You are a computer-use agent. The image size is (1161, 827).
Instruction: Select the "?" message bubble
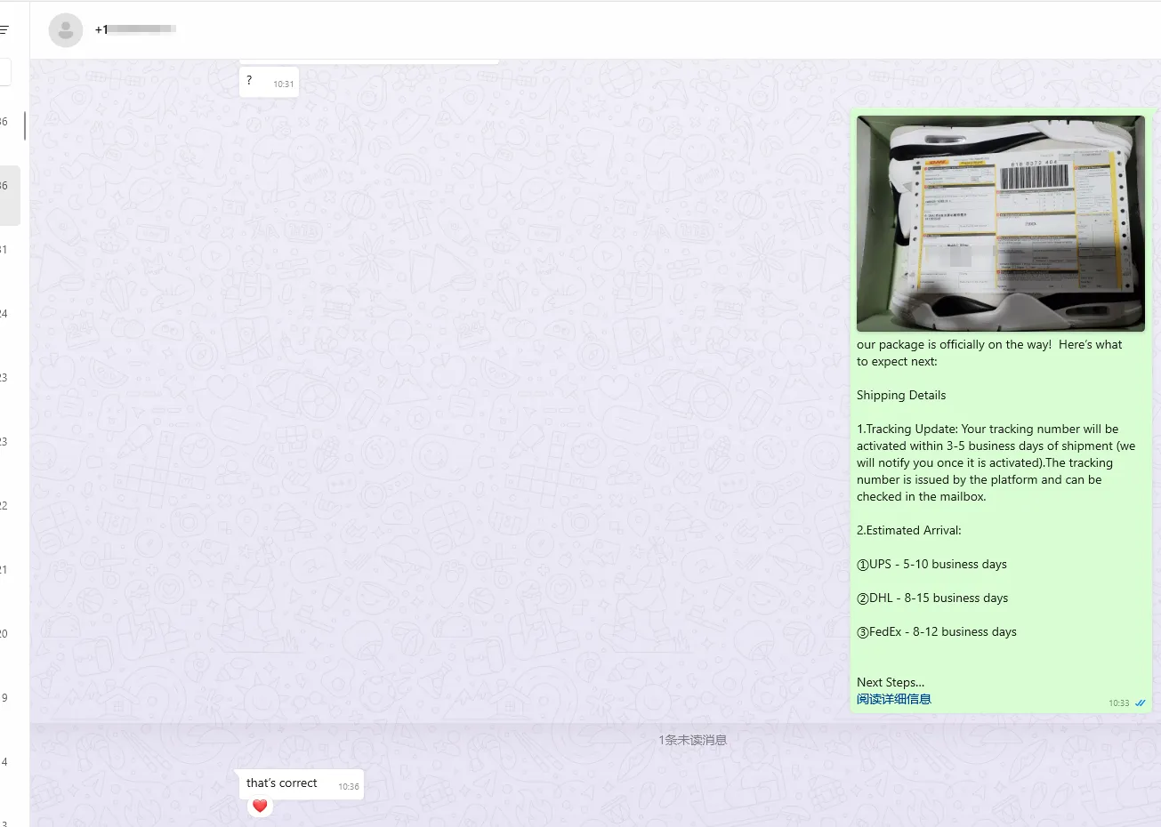point(269,82)
